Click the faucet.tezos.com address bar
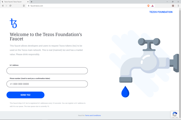This screenshot has width=181, height=120. 87,6
